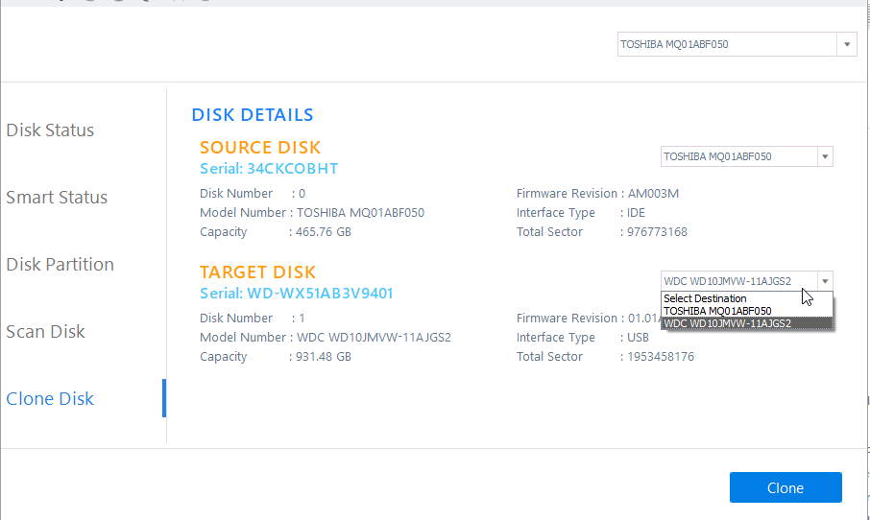Switch to Smart Status tab
Image resolution: width=870 pixels, height=520 pixels.
(x=57, y=198)
